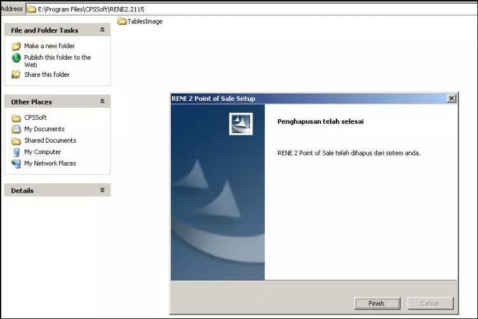
Task: Click the Penghapusan telah selesai heading
Action: pyautogui.click(x=321, y=121)
